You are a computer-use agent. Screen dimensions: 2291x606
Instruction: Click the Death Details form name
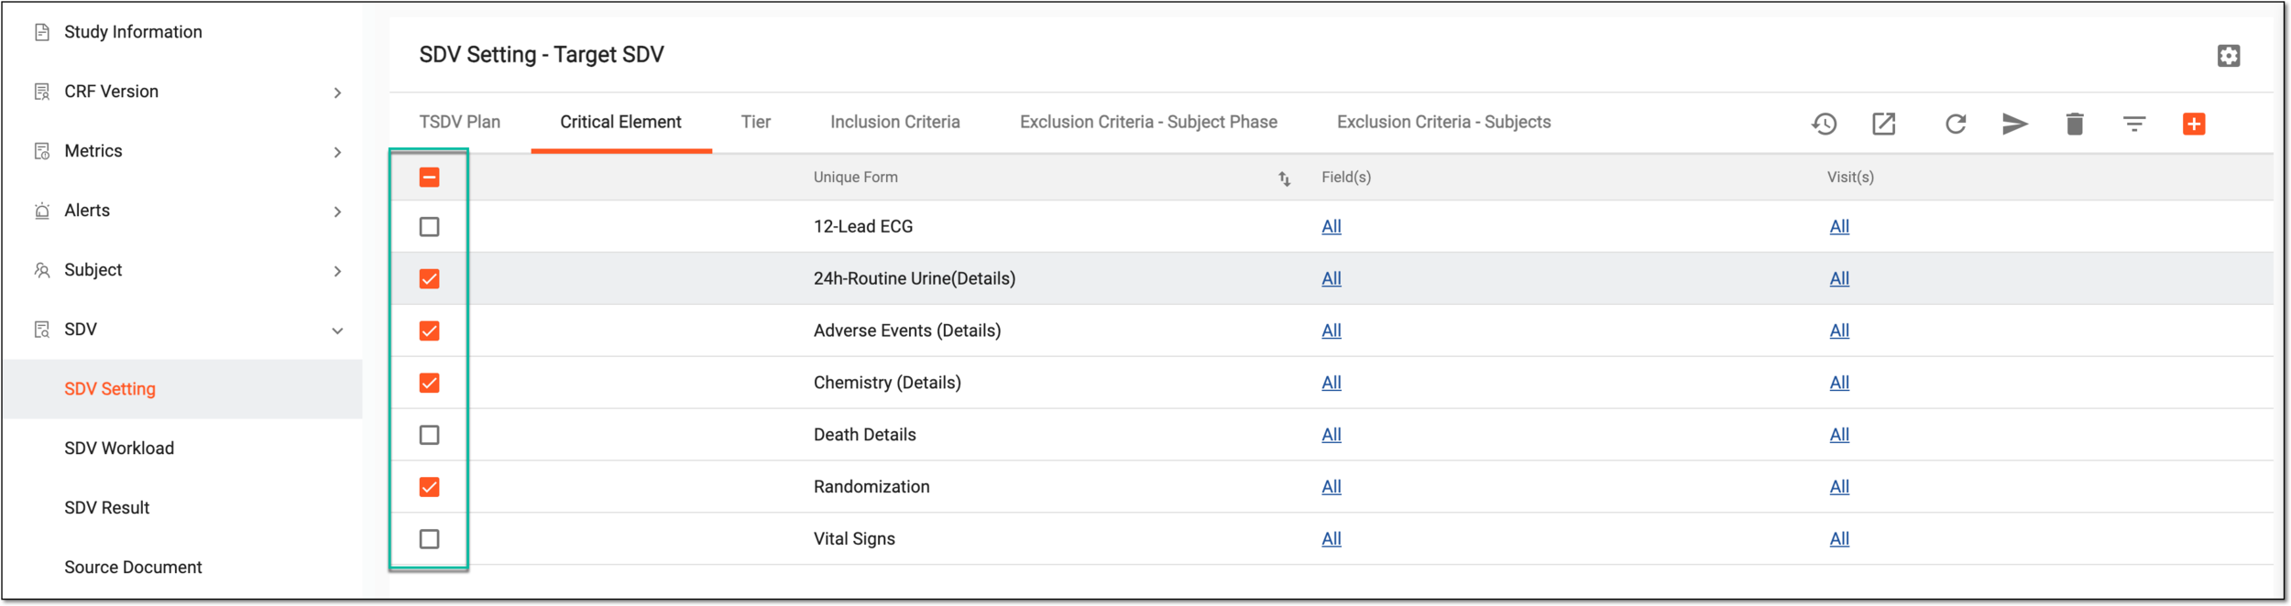(x=864, y=436)
